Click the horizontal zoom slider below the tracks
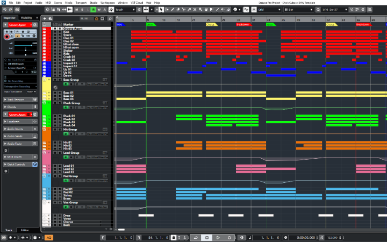The height and width of the screenshot is (242, 387). coord(121,230)
